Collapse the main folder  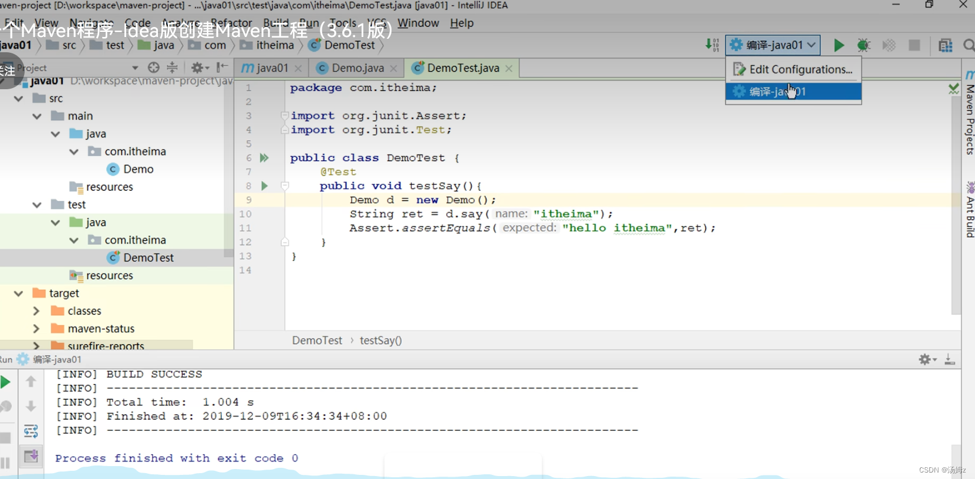37,116
